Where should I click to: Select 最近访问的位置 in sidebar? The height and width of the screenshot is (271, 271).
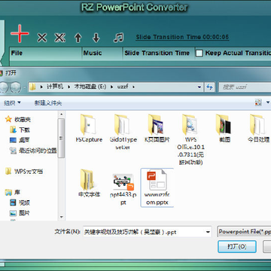click(33, 151)
